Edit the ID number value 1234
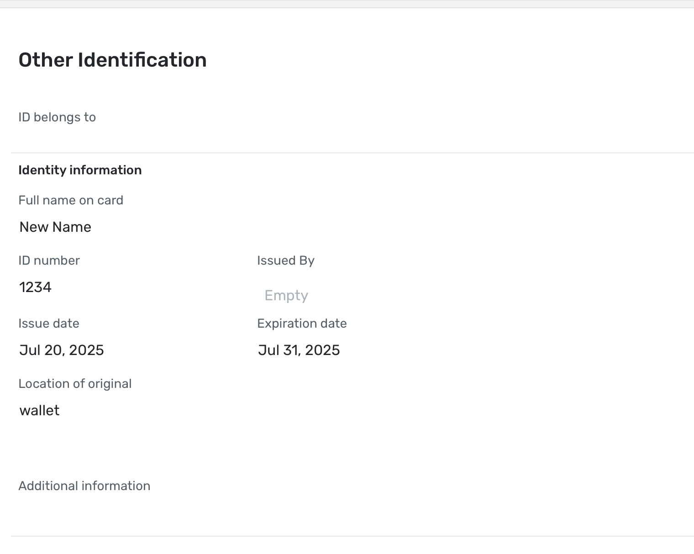This screenshot has height=554, width=694. coord(36,287)
